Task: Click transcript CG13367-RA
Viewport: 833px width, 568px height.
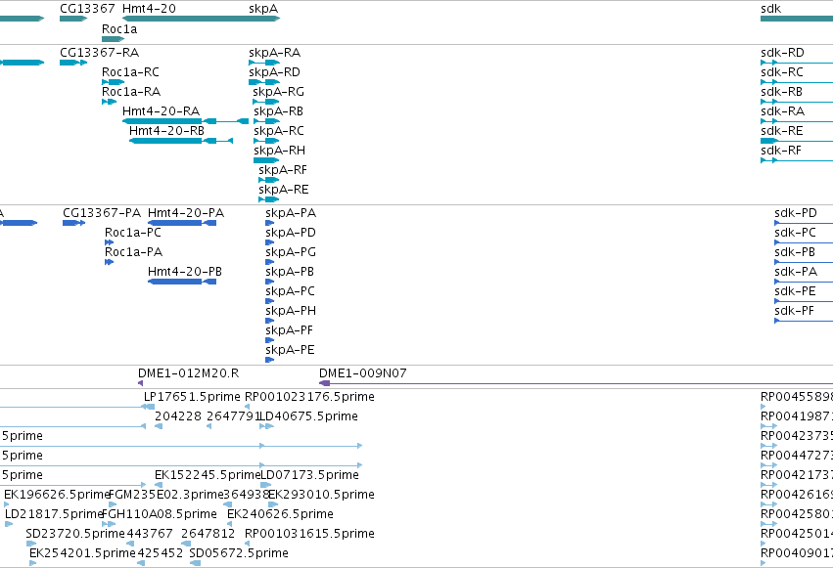Action: click(99, 53)
